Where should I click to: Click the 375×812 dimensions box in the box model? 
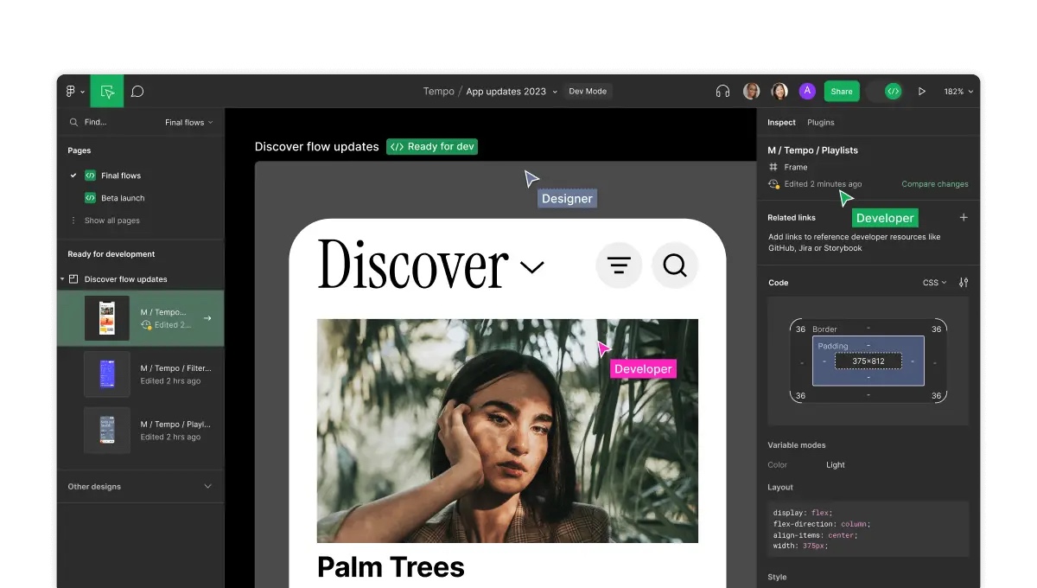click(868, 361)
